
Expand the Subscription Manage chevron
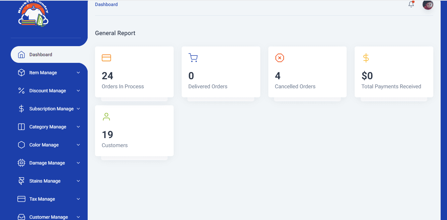[78, 109]
